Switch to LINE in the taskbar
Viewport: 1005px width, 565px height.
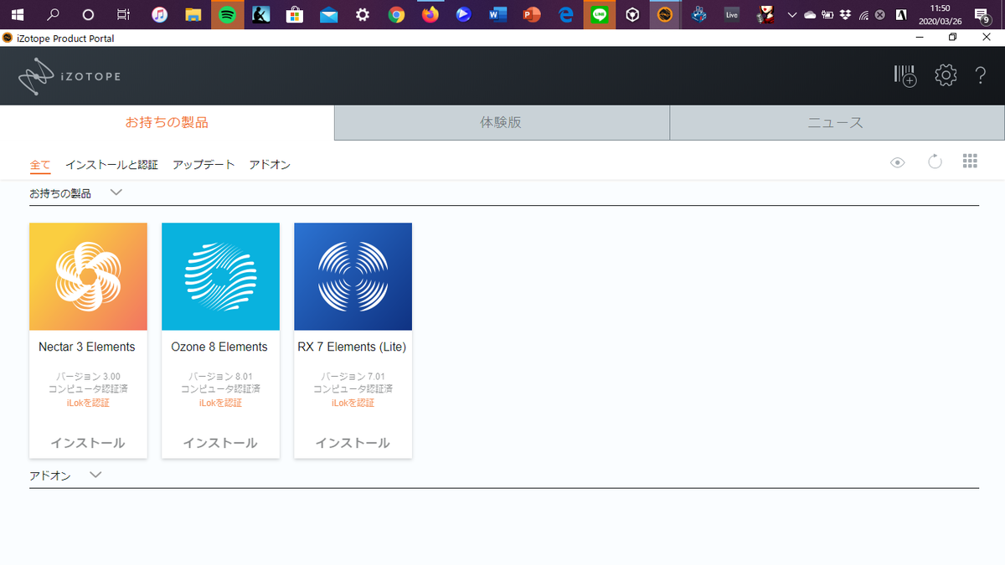[600, 14]
